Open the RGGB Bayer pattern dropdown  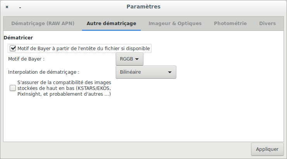point(129,59)
